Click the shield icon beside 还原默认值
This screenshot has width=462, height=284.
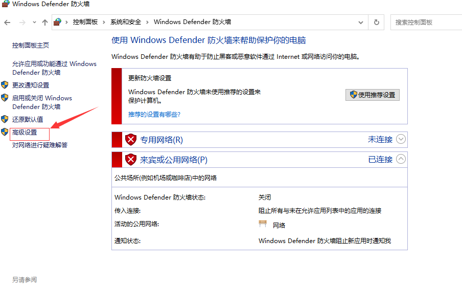click(x=5, y=119)
